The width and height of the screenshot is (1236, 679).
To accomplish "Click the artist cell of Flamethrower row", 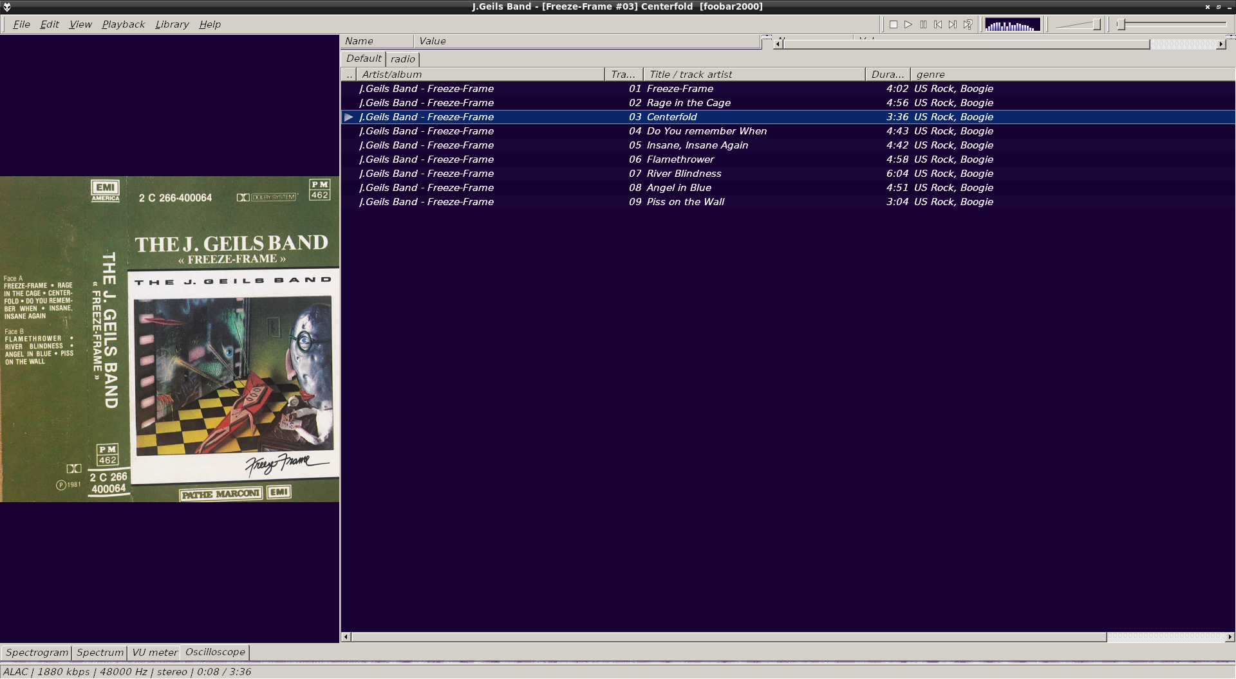I will pyautogui.click(x=426, y=159).
